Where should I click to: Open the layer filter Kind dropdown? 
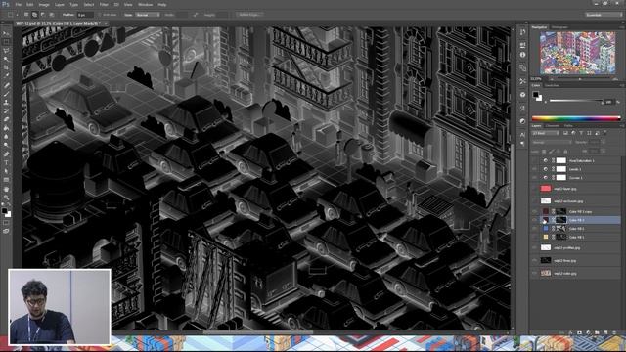(546, 133)
